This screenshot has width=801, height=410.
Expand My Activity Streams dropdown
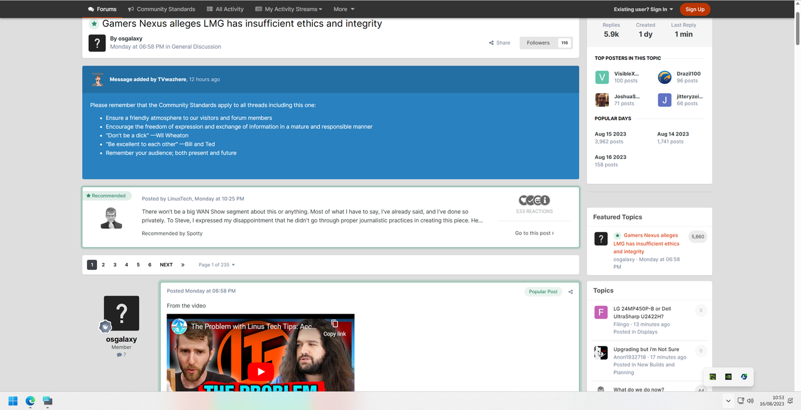(289, 9)
